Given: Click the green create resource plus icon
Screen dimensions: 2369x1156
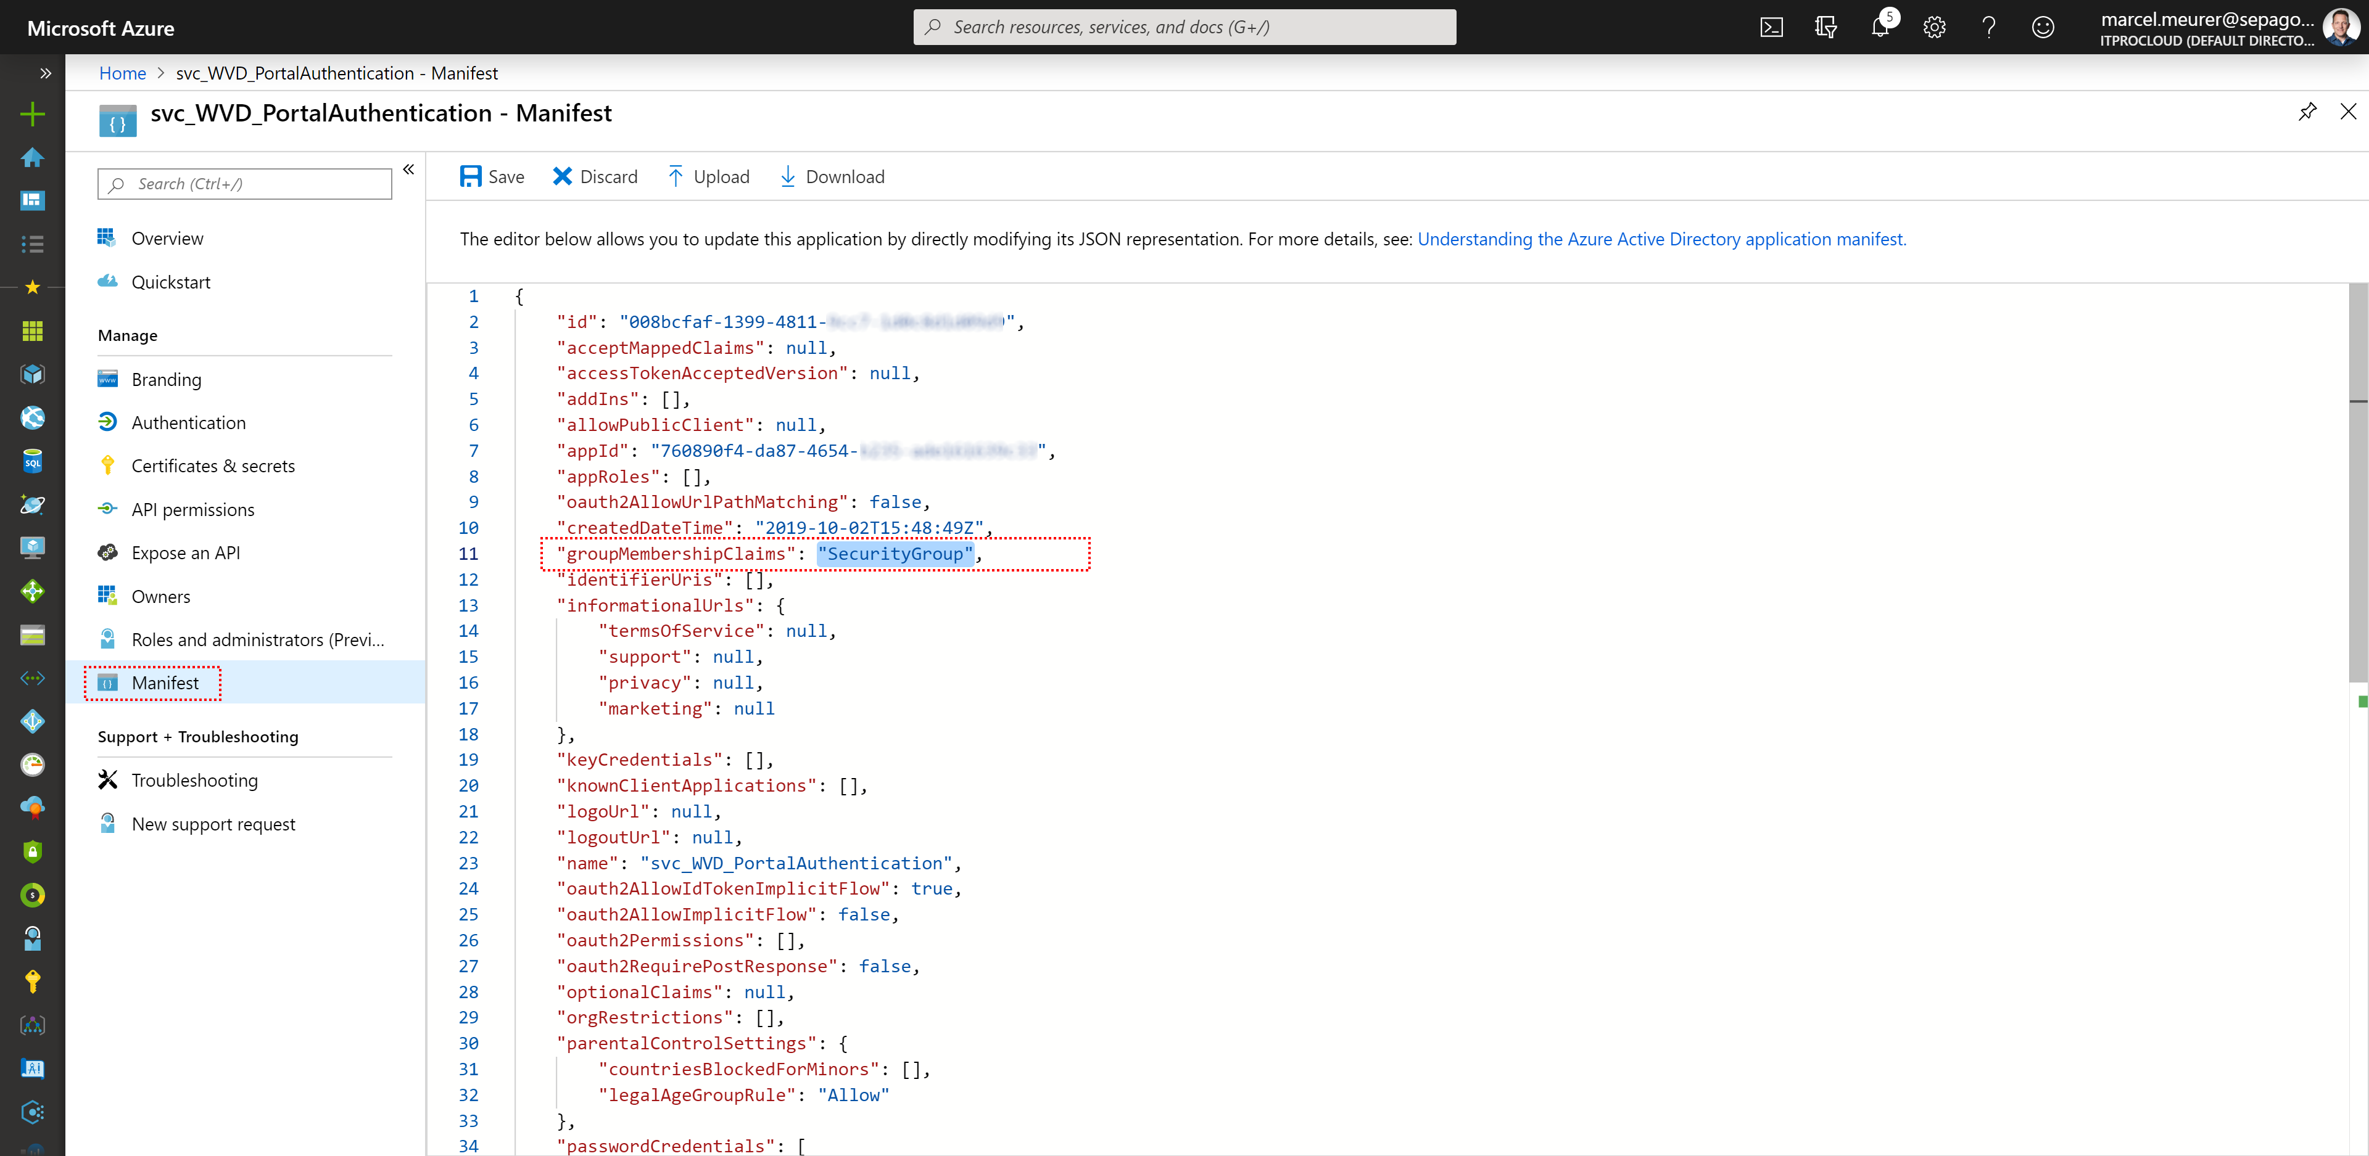Looking at the screenshot, I should pos(32,114).
